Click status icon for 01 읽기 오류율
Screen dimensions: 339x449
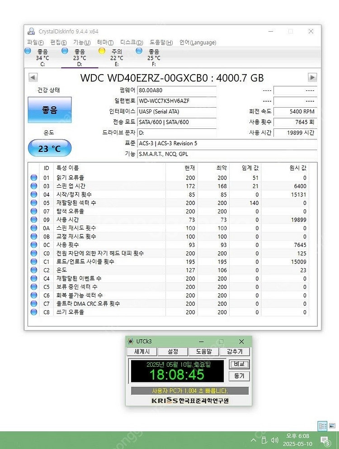(x=34, y=178)
